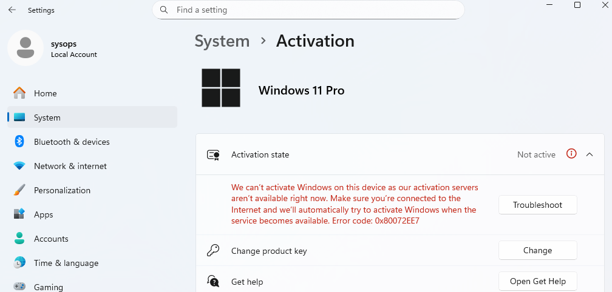612x292 pixels.
Task: Click the search magnifier icon
Action: 164,10
